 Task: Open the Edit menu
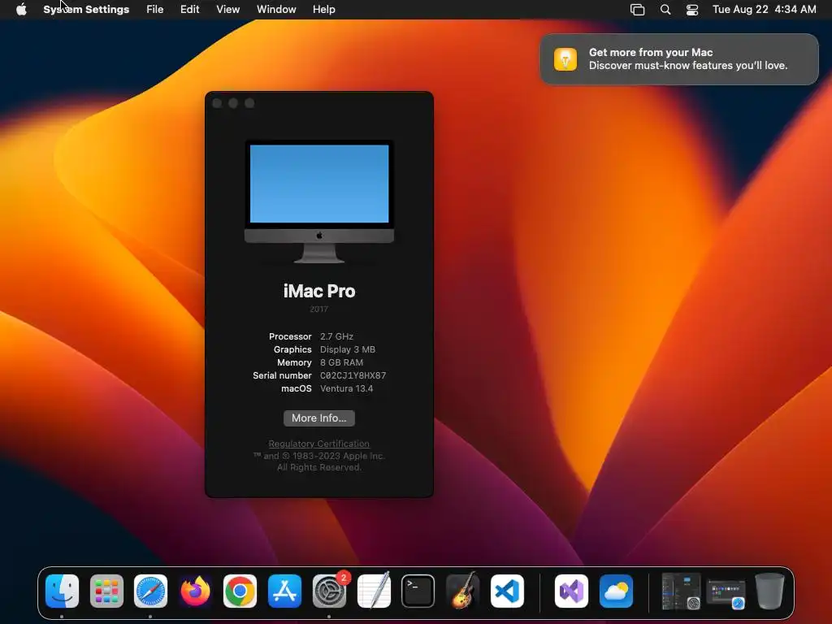(x=189, y=10)
